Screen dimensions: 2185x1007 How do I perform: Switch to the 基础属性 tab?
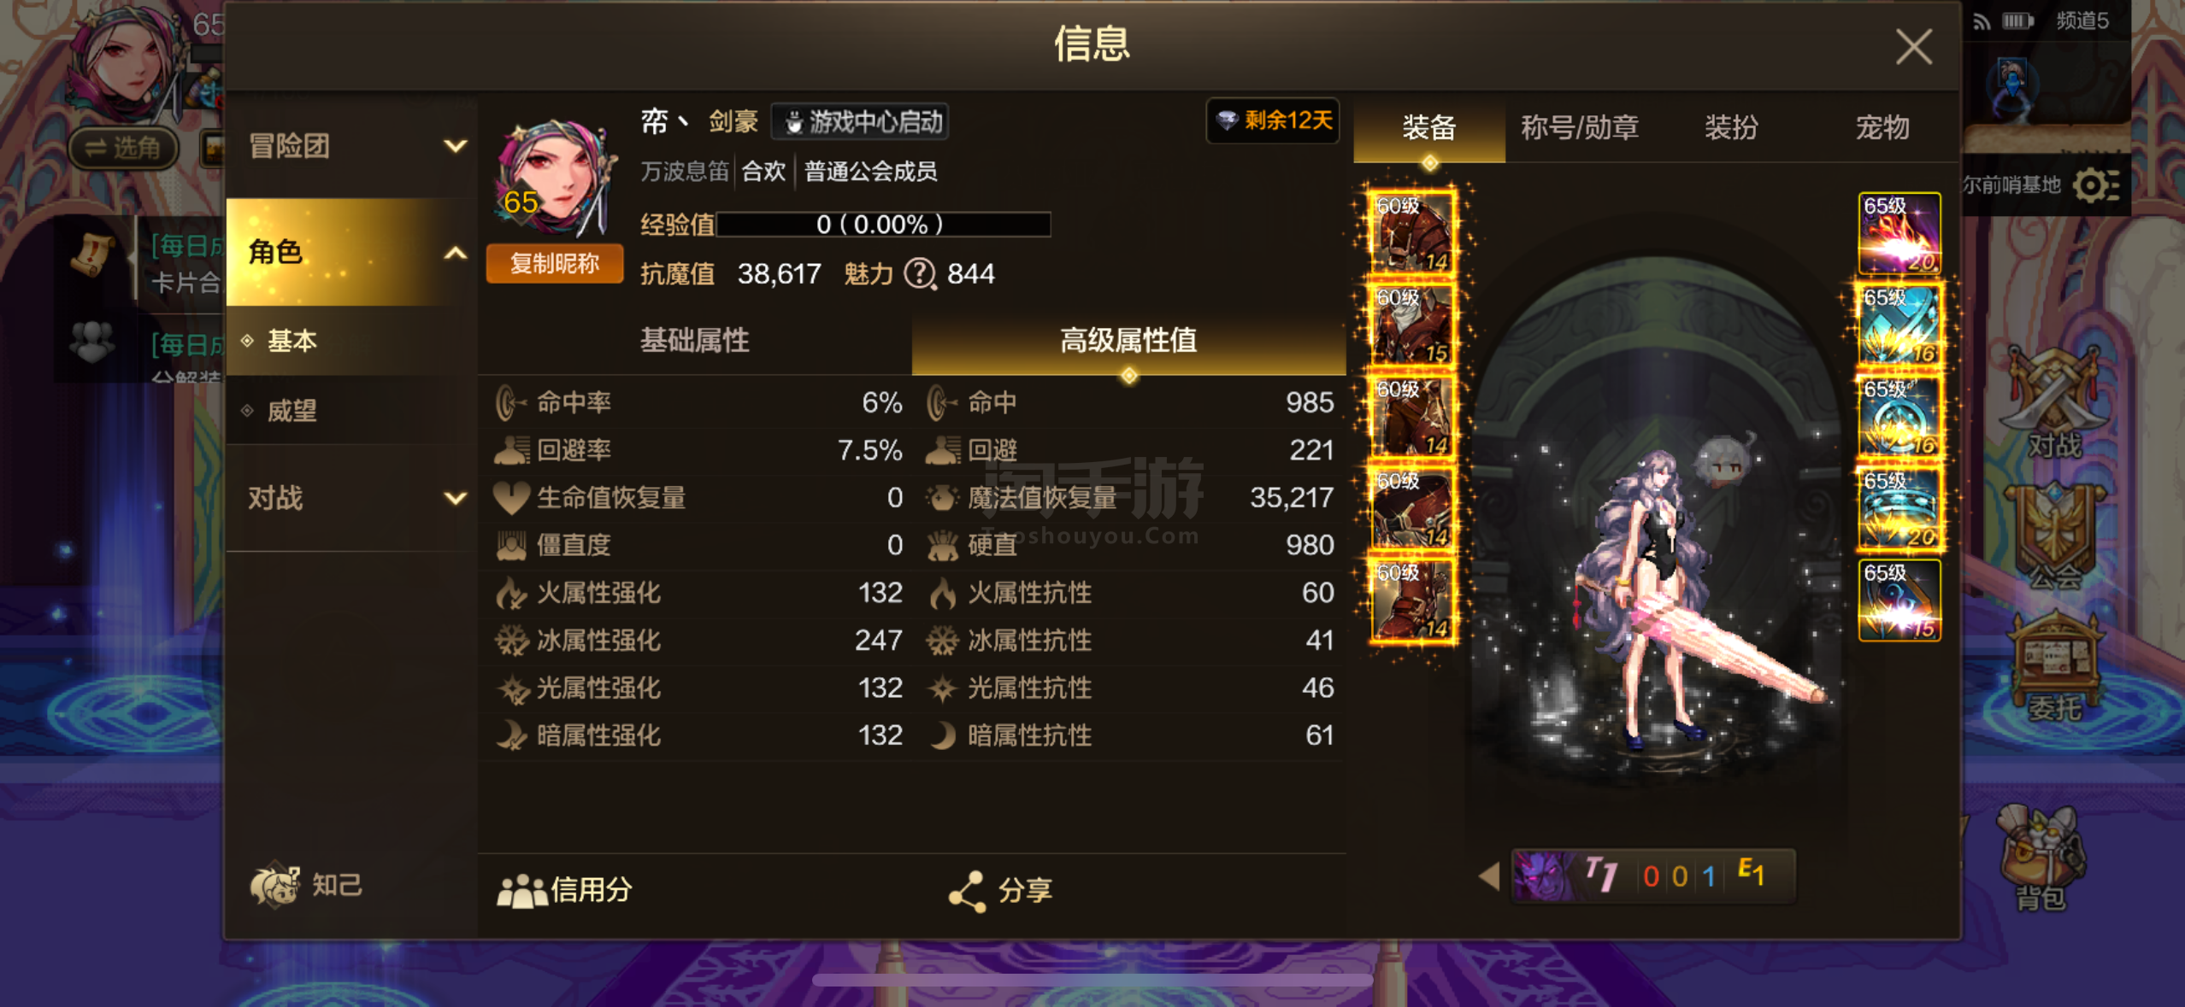(694, 341)
